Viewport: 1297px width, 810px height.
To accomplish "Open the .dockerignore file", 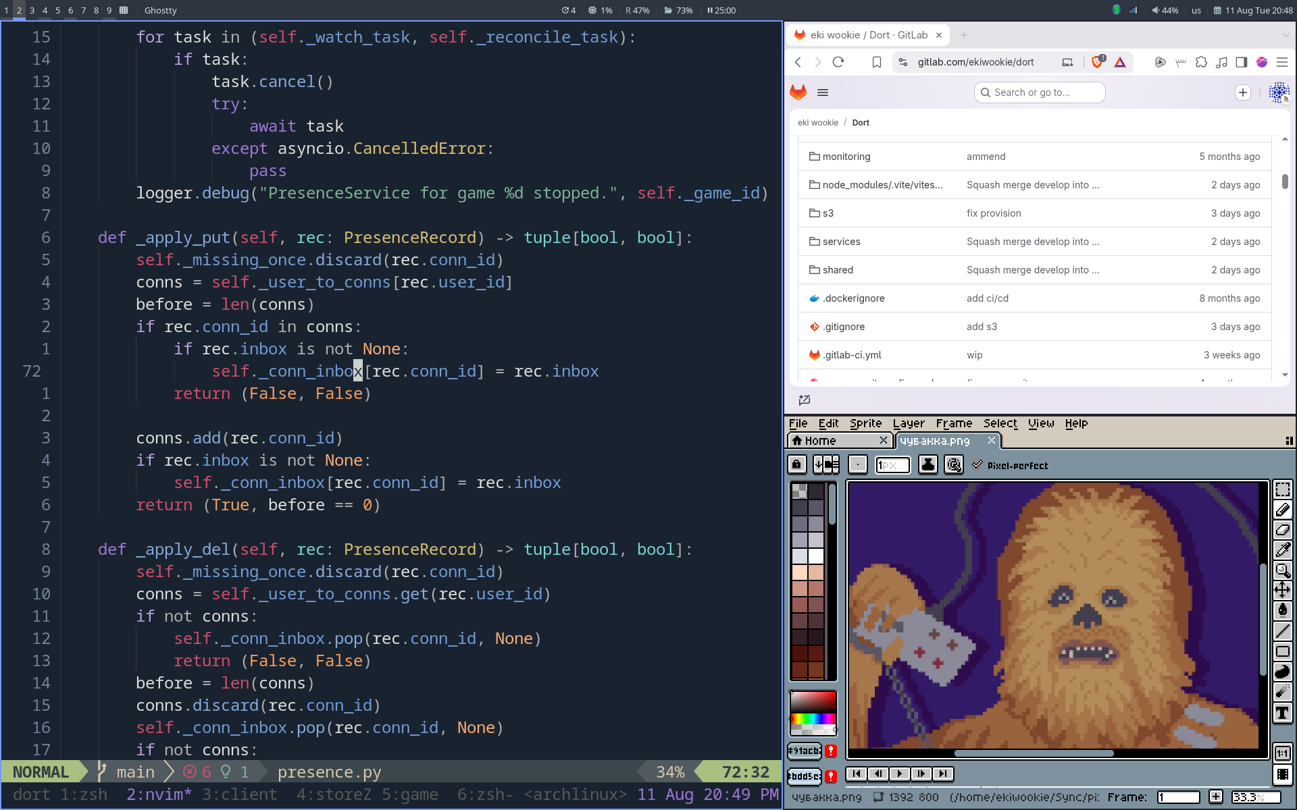I will pyautogui.click(x=854, y=298).
